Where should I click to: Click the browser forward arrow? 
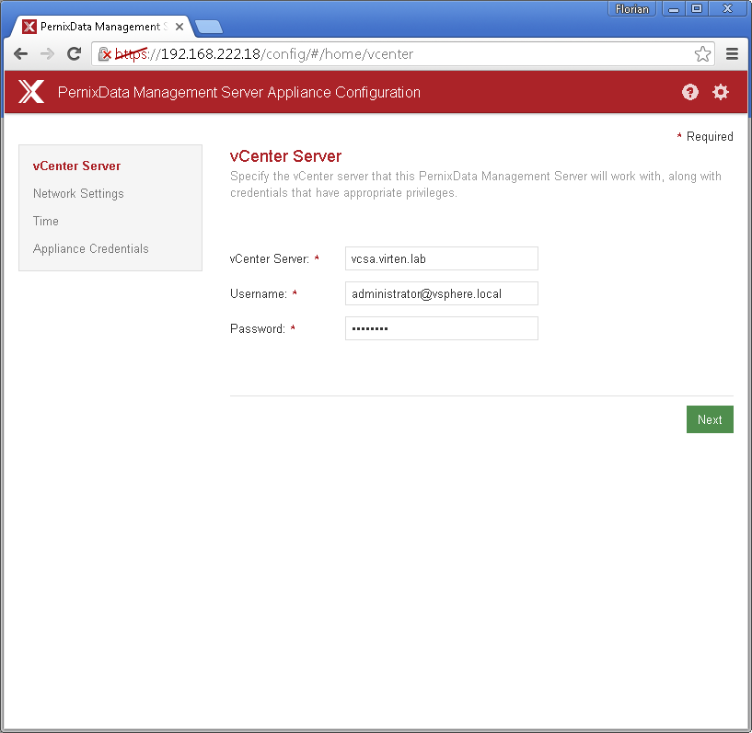[47, 53]
